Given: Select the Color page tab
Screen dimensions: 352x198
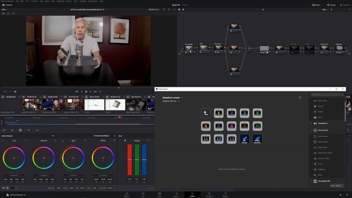Looking at the screenshot, I should tap(193, 194).
